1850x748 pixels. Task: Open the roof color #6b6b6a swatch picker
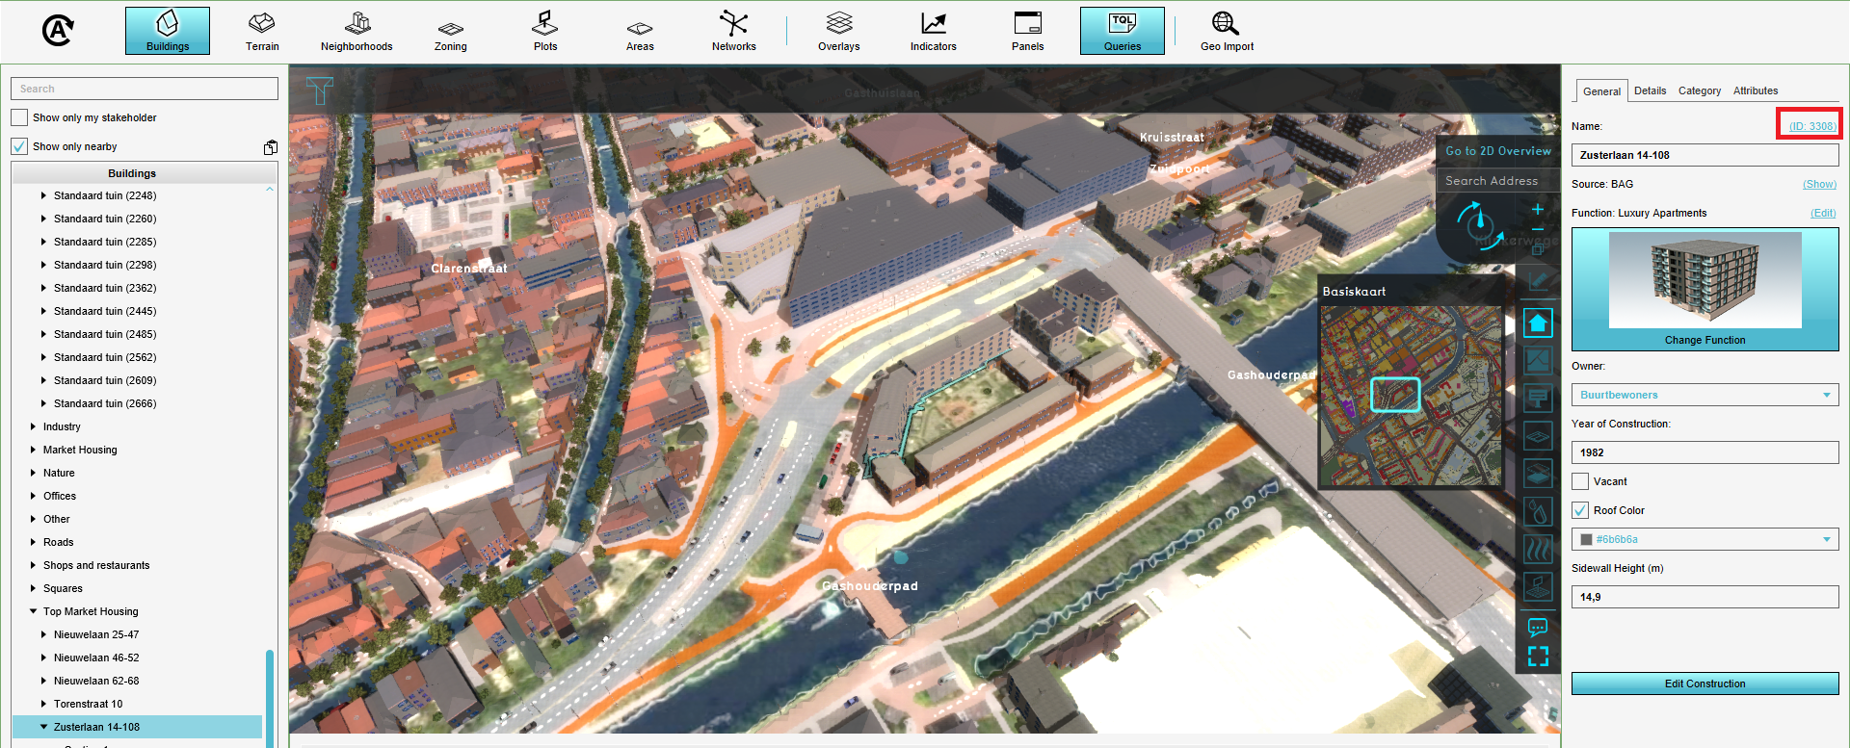[x=1705, y=539]
